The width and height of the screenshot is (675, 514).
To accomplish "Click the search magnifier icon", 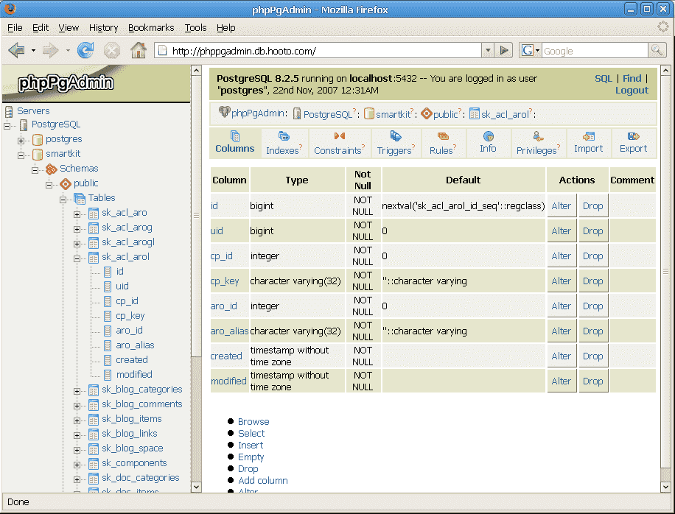I will click(x=657, y=50).
